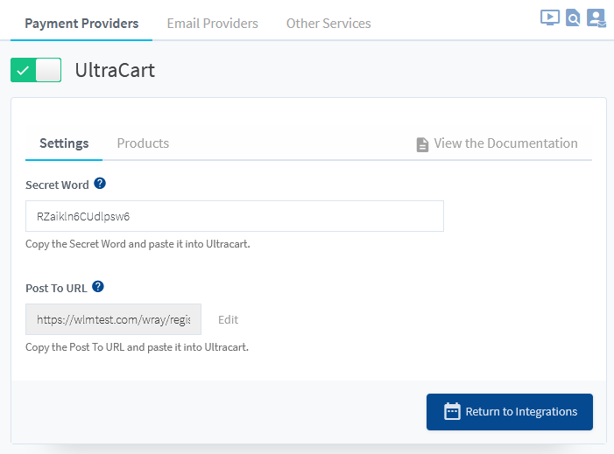Screen dimensions: 614x454
Task: Click the Secret Word label
Action: (57, 185)
